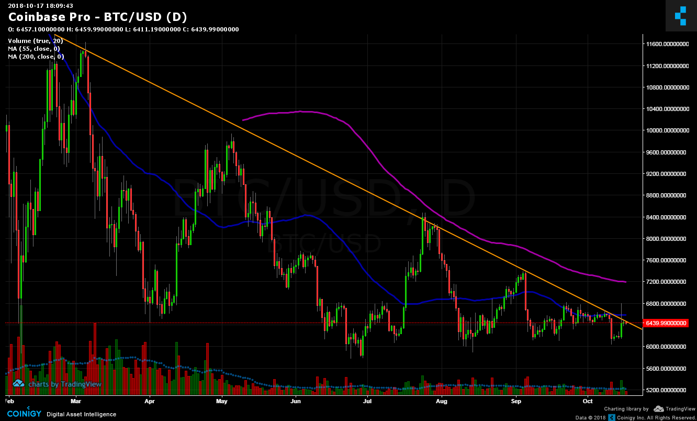Click the 5200.00 price axis label
Image resolution: width=697 pixels, height=421 pixels.
click(667, 390)
